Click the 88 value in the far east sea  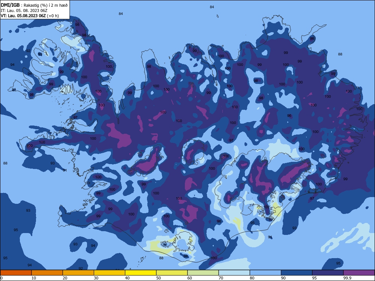pos(340,54)
